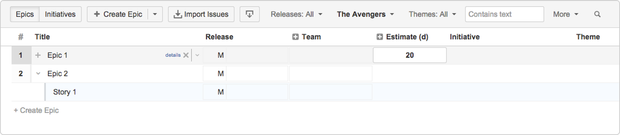Click the Import Issues button

pos(201,14)
